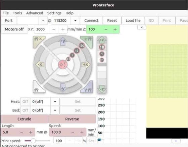This screenshot has width=188, height=147.
Task: Jog with the -y arrow
Action: click(63, 88)
